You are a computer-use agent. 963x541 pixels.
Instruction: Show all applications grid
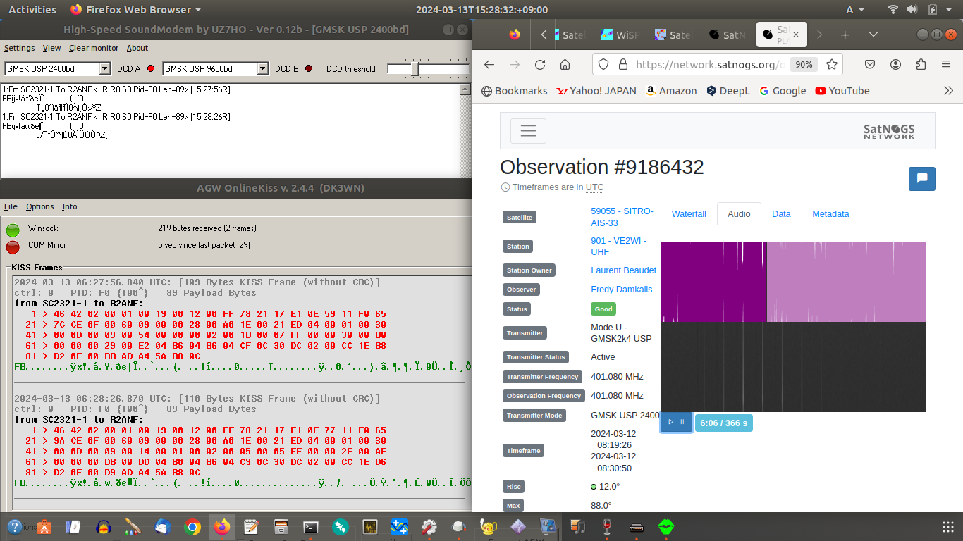[948, 526]
